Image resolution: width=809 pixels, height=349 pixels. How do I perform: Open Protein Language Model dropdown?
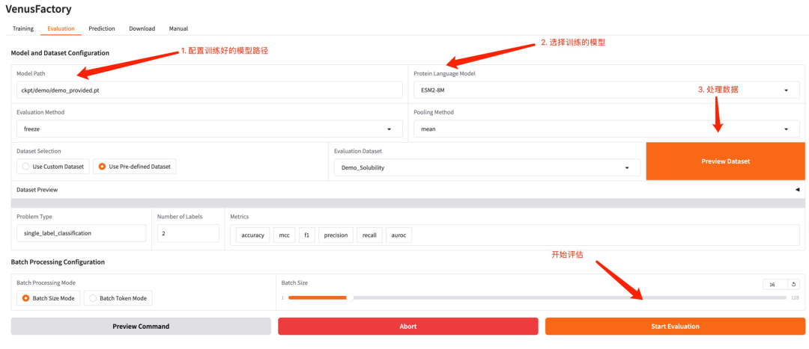point(606,90)
